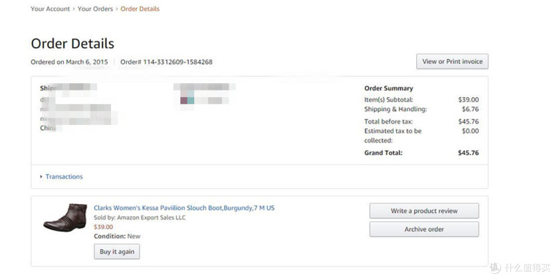
Task: Click the Ordered on March 6, 2015 text
Action: tap(69, 62)
